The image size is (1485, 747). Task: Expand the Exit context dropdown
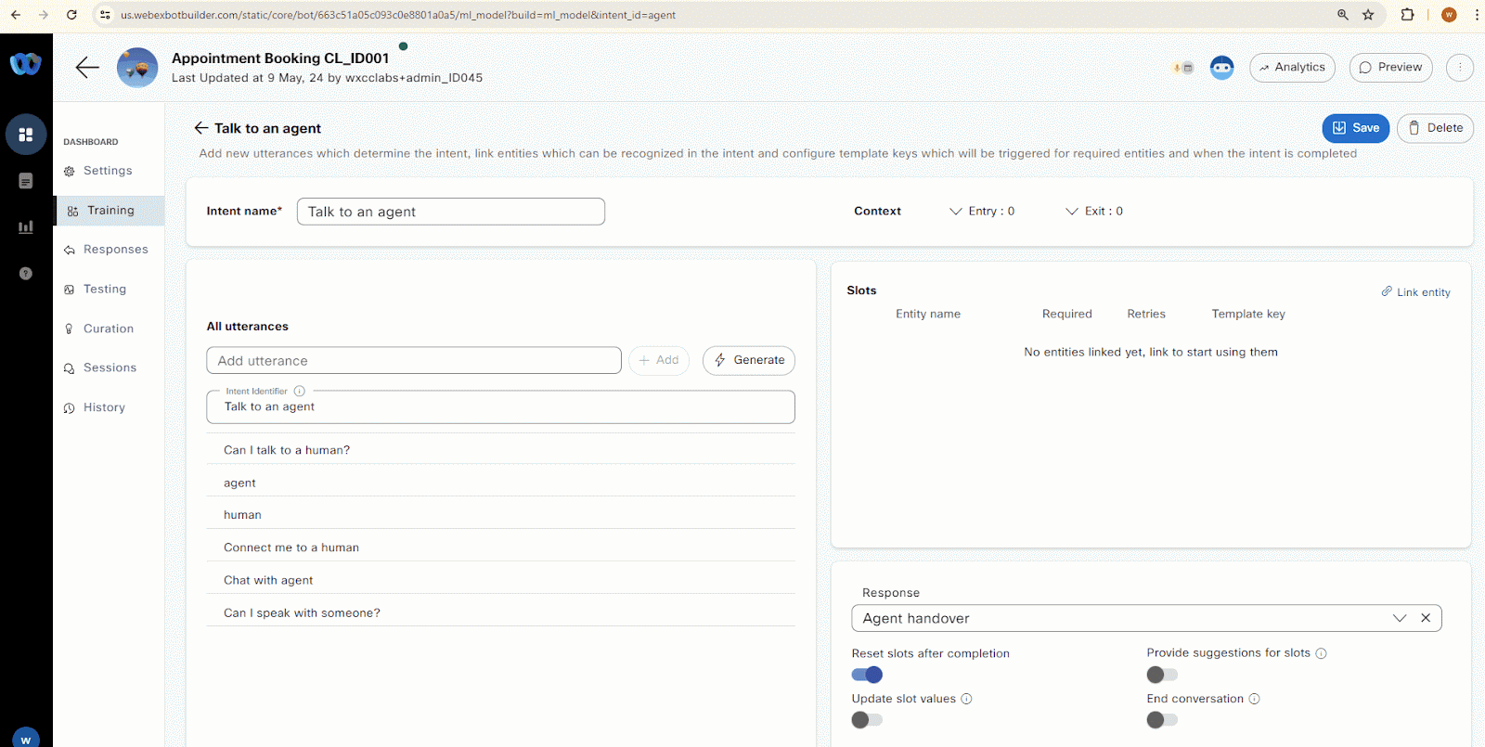coord(1093,212)
